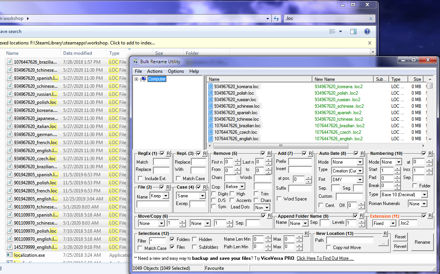Click the R reset button for Move/Copy (6)

pyautogui.click(x=269, y=216)
